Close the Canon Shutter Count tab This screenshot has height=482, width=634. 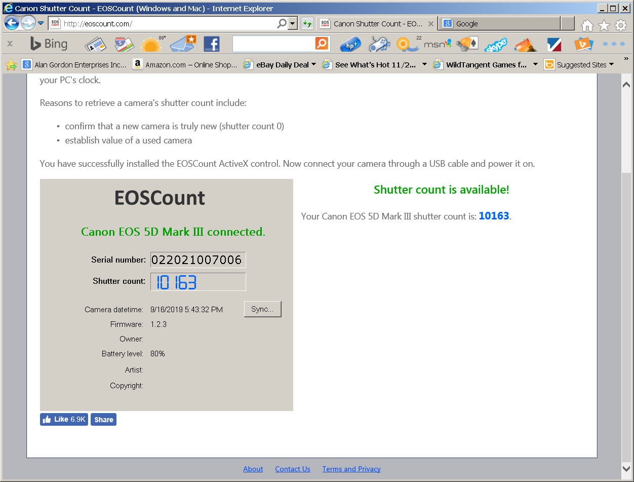[x=431, y=24]
